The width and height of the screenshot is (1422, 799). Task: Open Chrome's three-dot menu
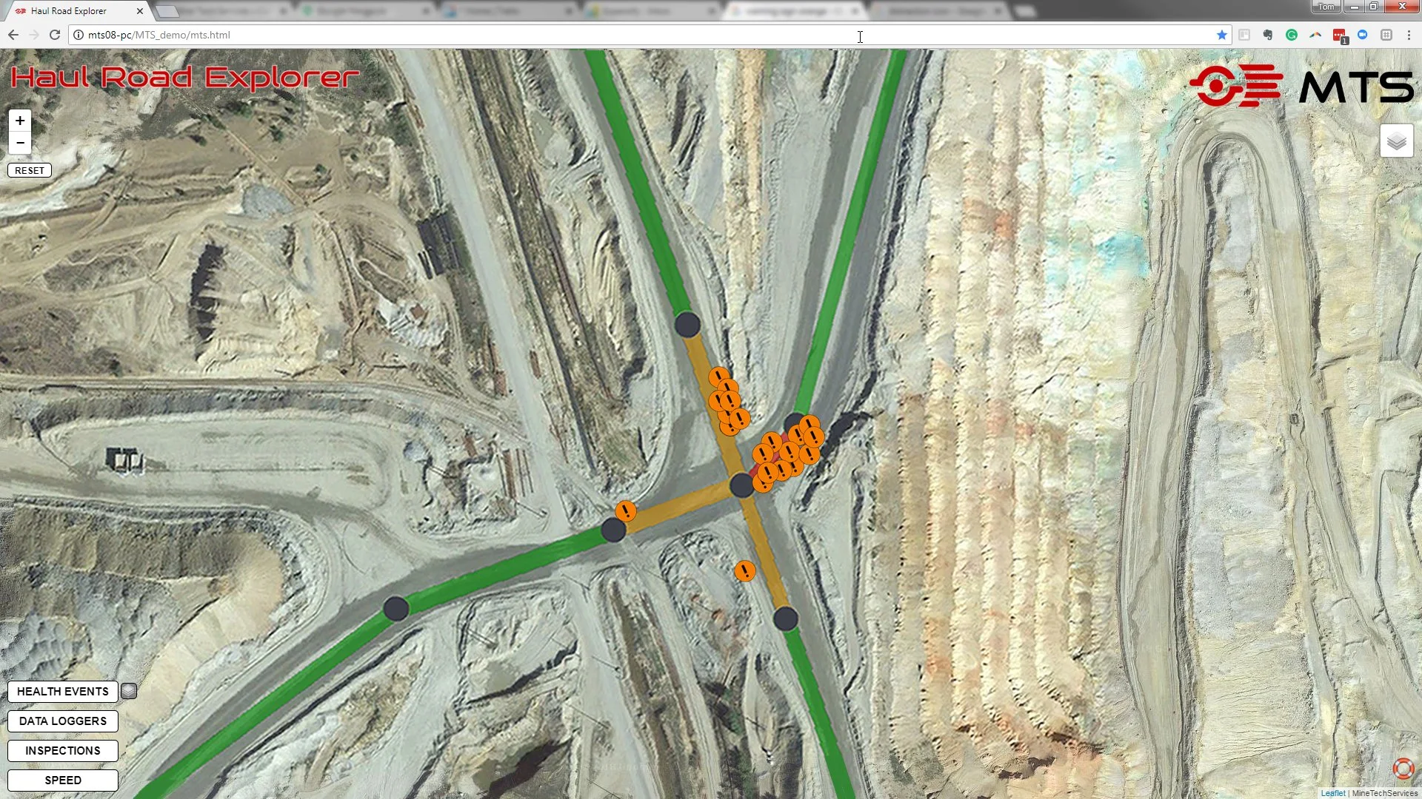pyautogui.click(x=1409, y=35)
